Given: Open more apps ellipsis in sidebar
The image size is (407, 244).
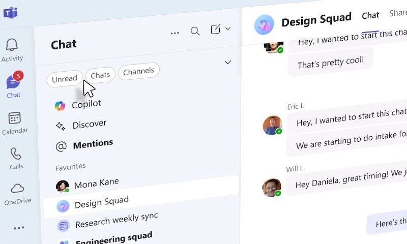Looking at the screenshot, I should (19, 228).
